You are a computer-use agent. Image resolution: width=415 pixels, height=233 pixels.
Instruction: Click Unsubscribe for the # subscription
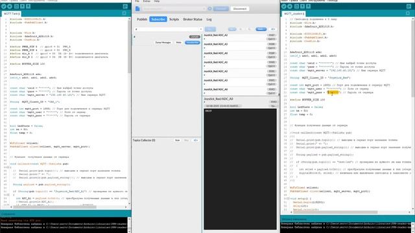pyautogui.click(x=193, y=43)
